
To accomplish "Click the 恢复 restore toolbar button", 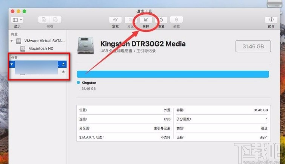I will [161, 20].
